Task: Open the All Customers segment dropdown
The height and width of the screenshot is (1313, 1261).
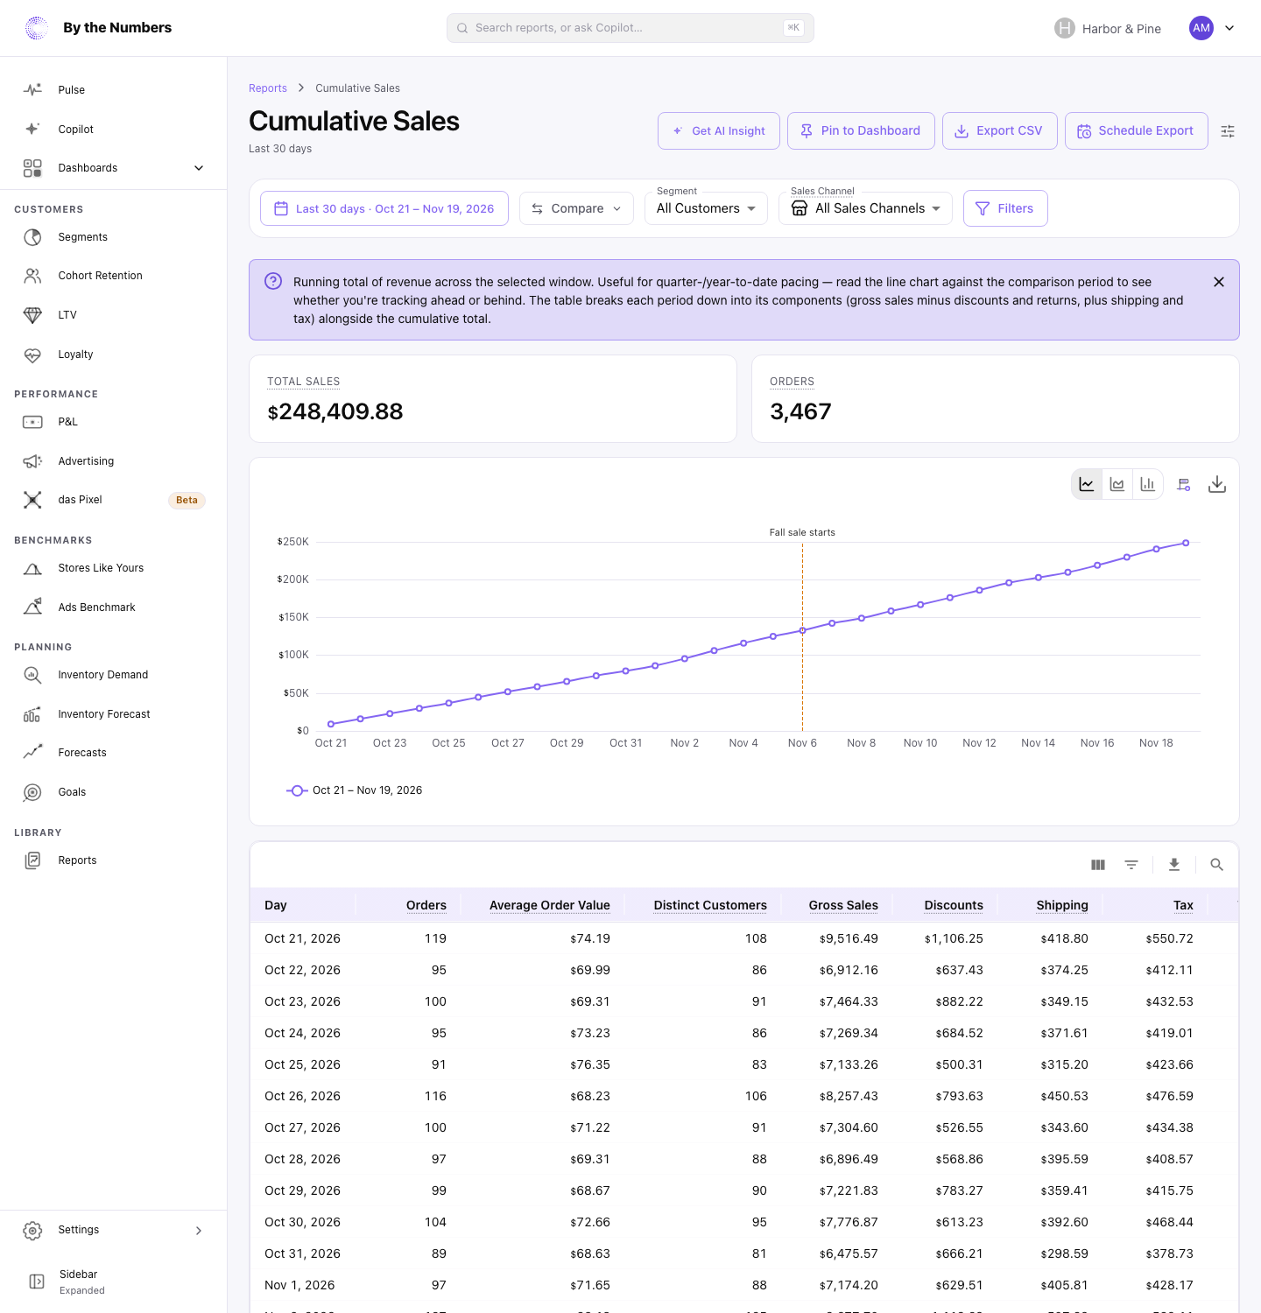Action: pyautogui.click(x=706, y=208)
